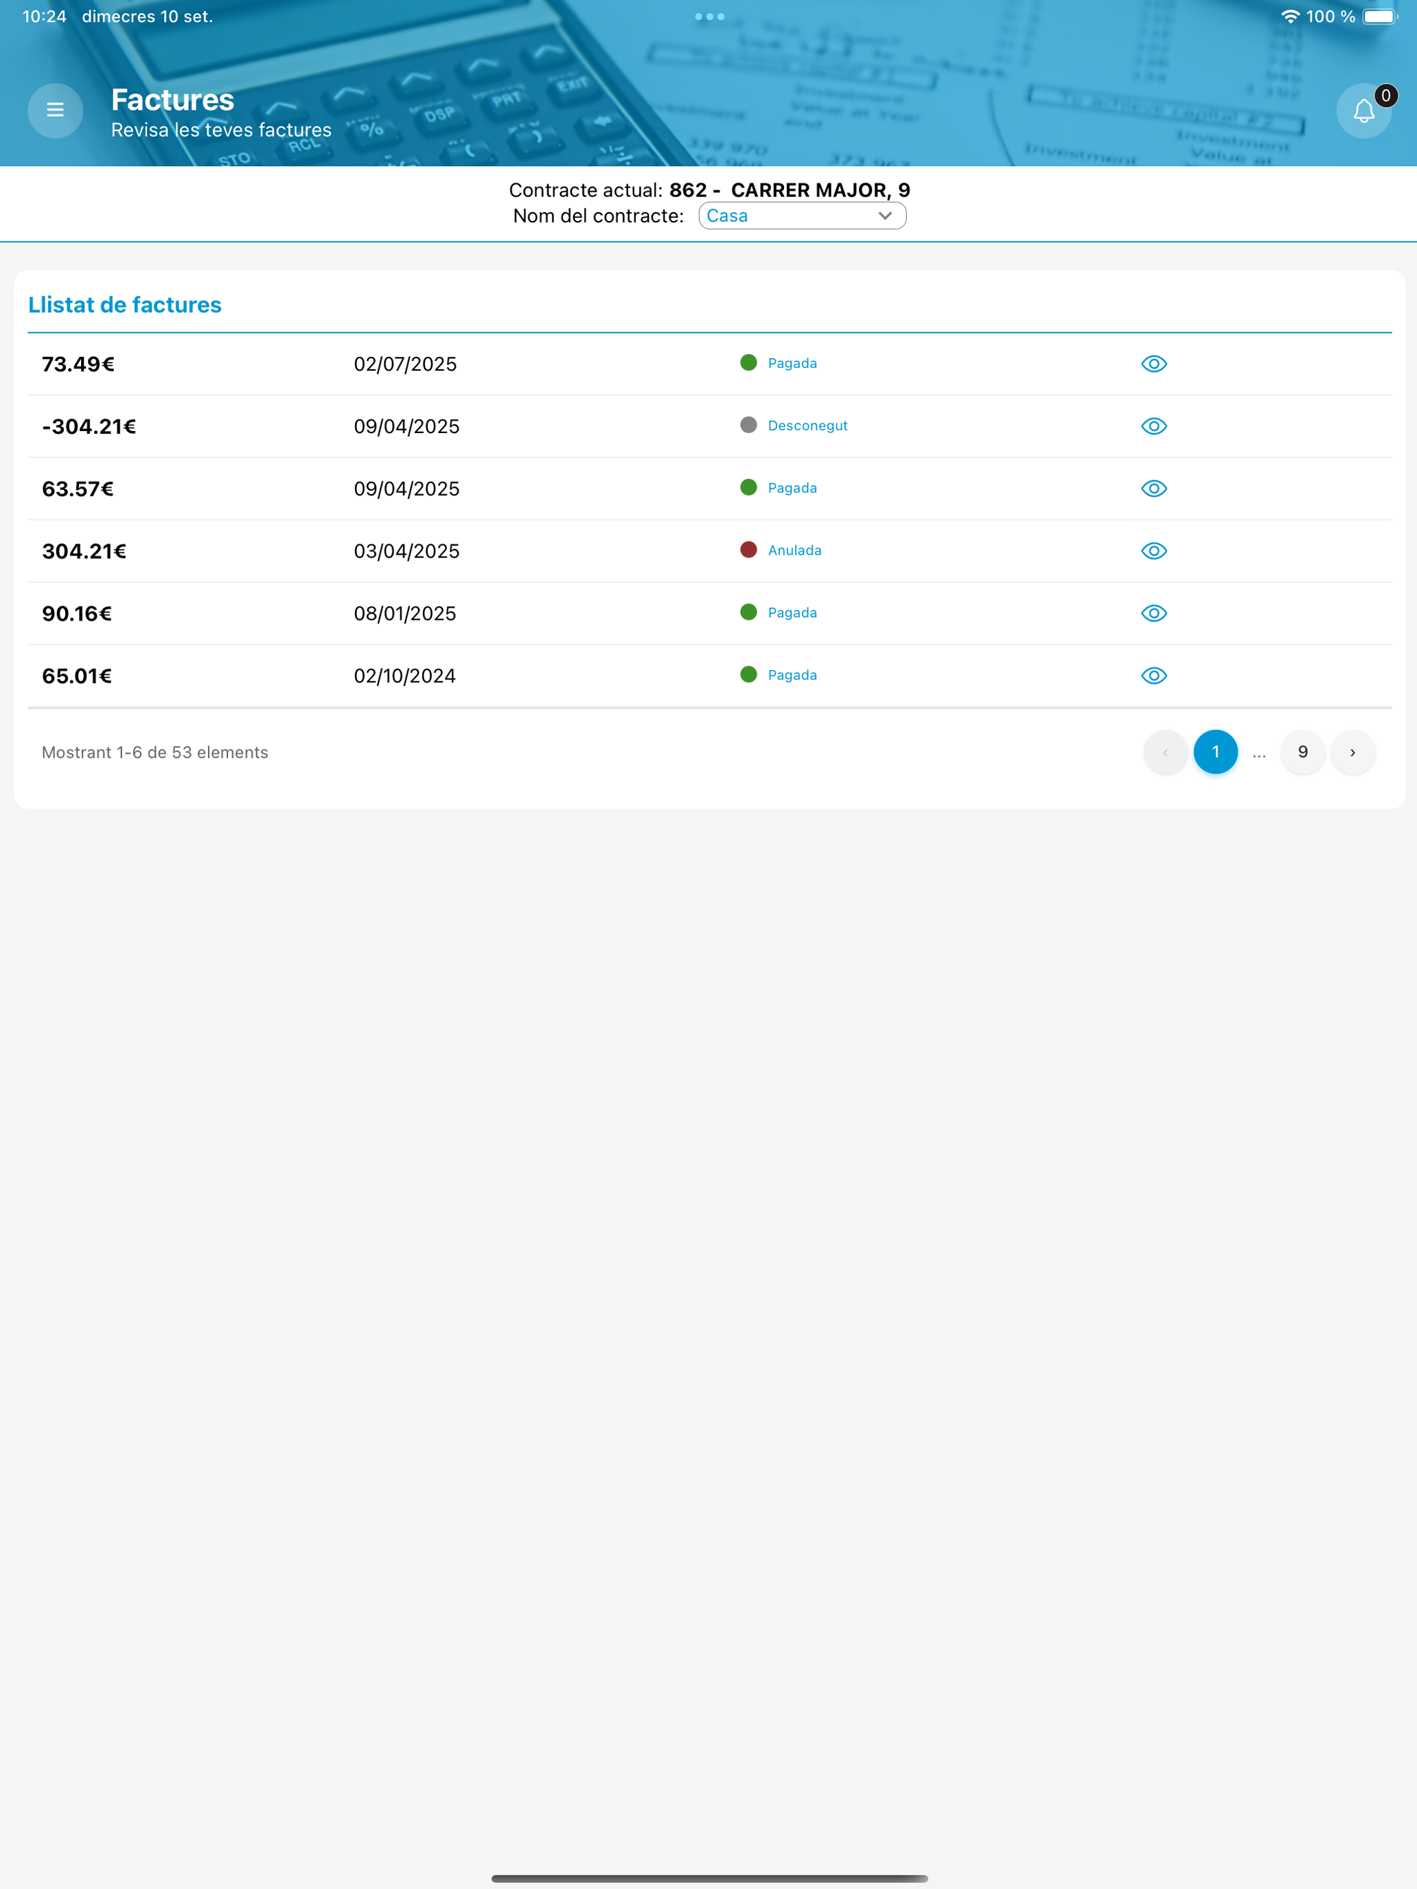Tap the battery status icon
Viewport: 1417px width, 1889px height.
point(1381,16)
